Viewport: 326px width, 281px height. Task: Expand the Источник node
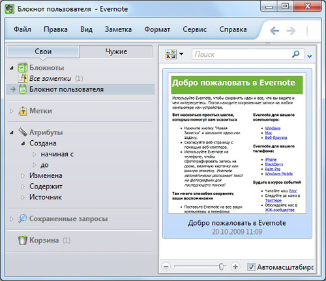(x=23, y=197)
